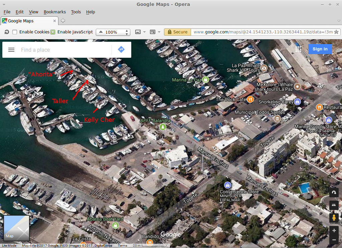Open the Tools menu
342x248 pixels.
click(x=76, y=12)
